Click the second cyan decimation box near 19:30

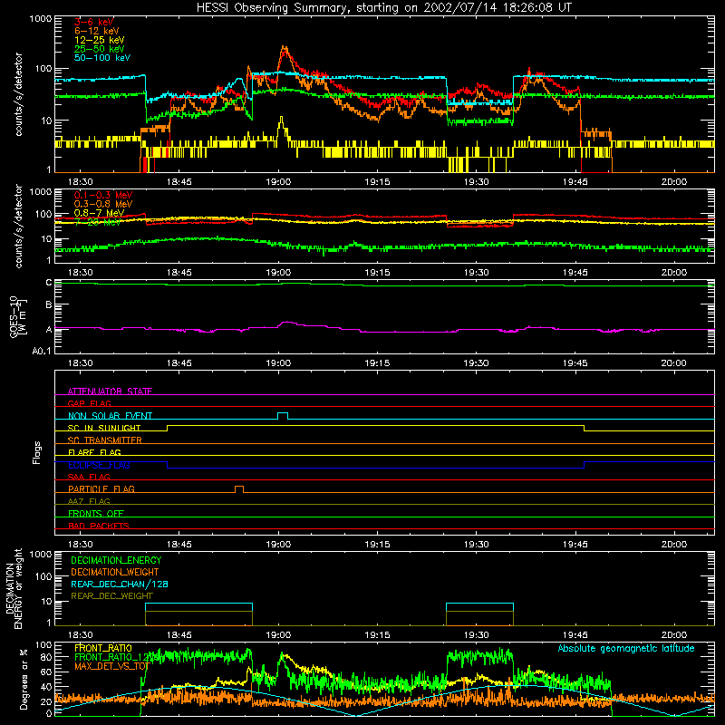(x=479, y=614)
